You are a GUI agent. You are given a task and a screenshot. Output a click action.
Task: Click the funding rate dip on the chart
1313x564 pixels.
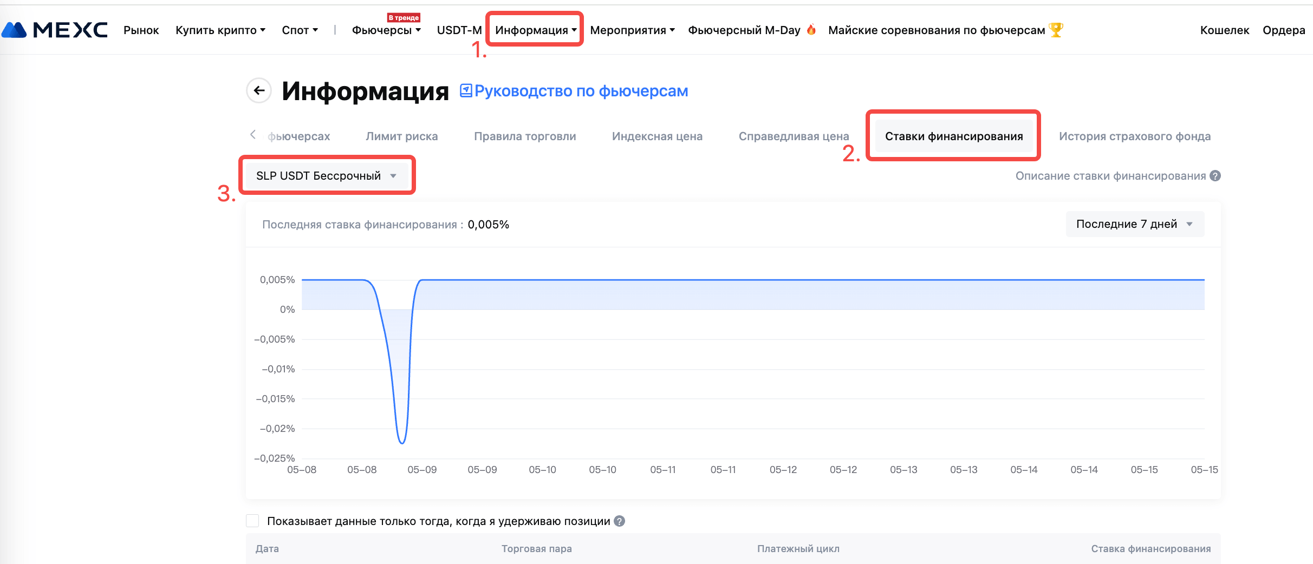coord(401,441)
